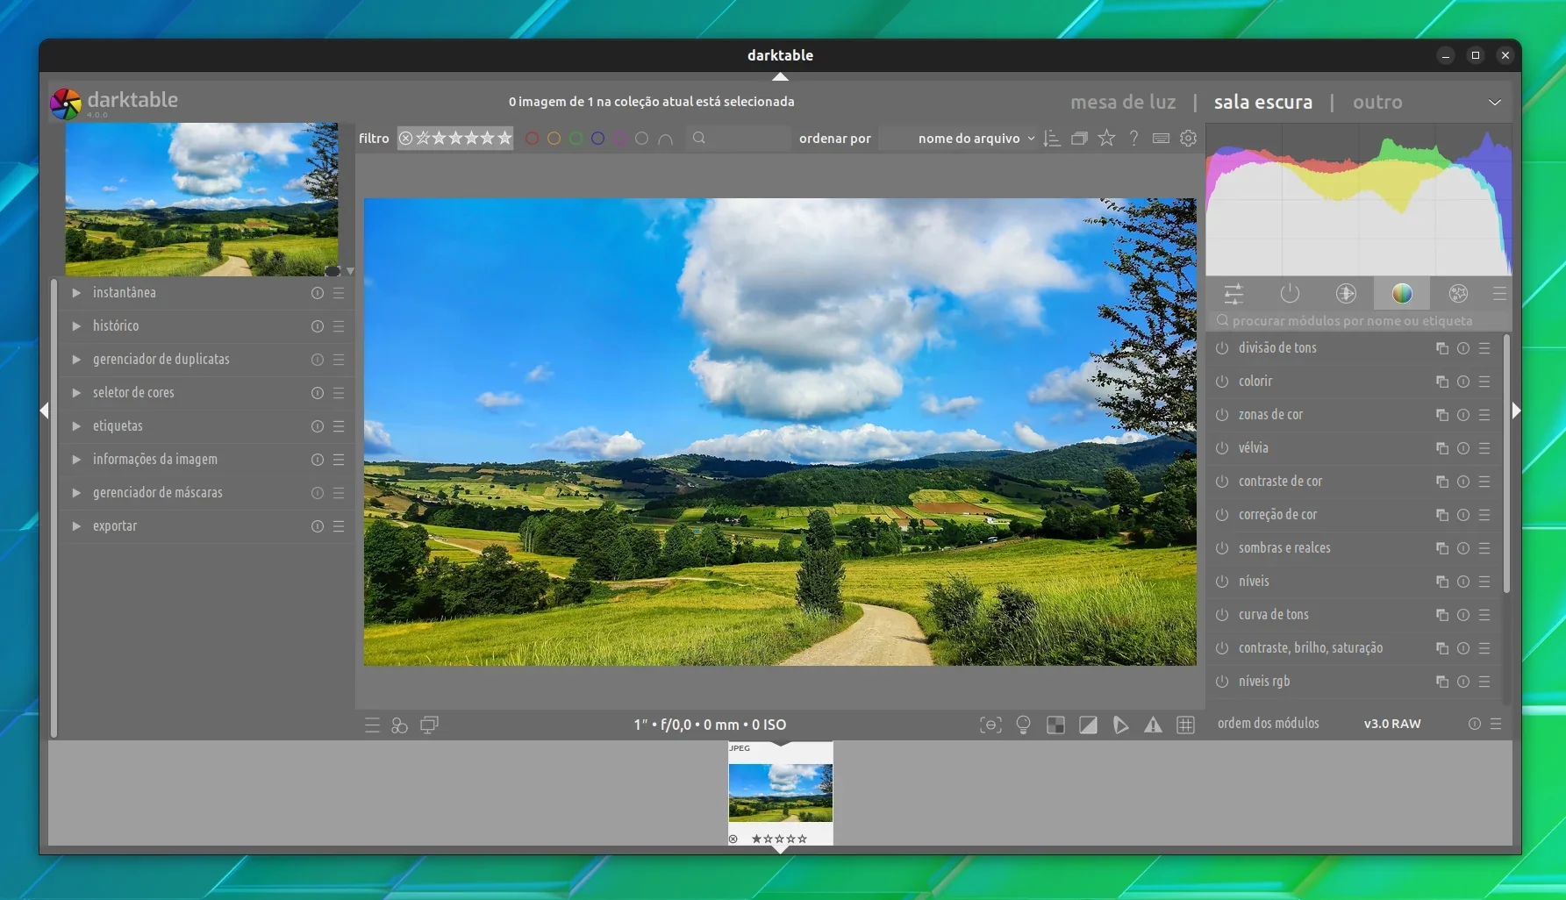Enable the divisão de tons module
This screenshot has width=1566, height=900.
click(1222, 348)
